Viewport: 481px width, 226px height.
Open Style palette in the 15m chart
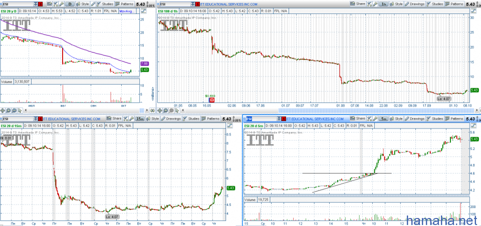[154, 118]
